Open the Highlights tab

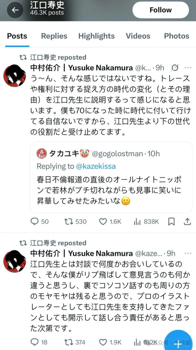click(97, 36)
